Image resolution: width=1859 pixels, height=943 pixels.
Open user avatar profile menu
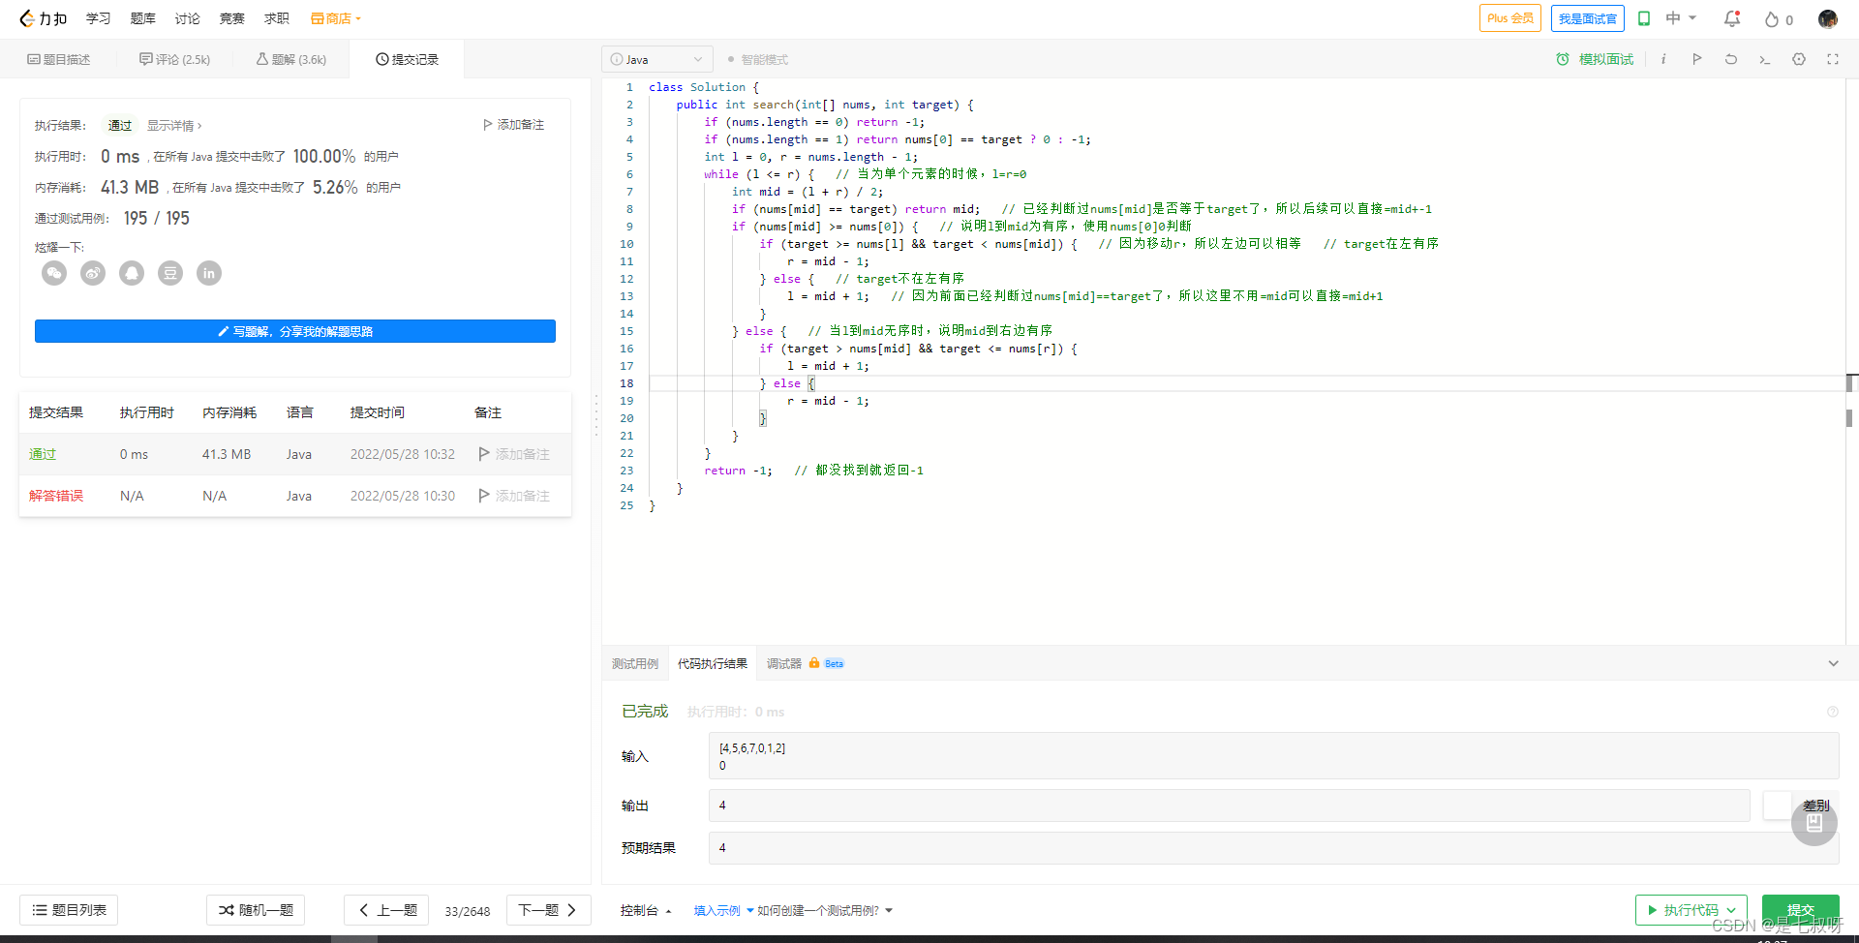coord(1828,18)
